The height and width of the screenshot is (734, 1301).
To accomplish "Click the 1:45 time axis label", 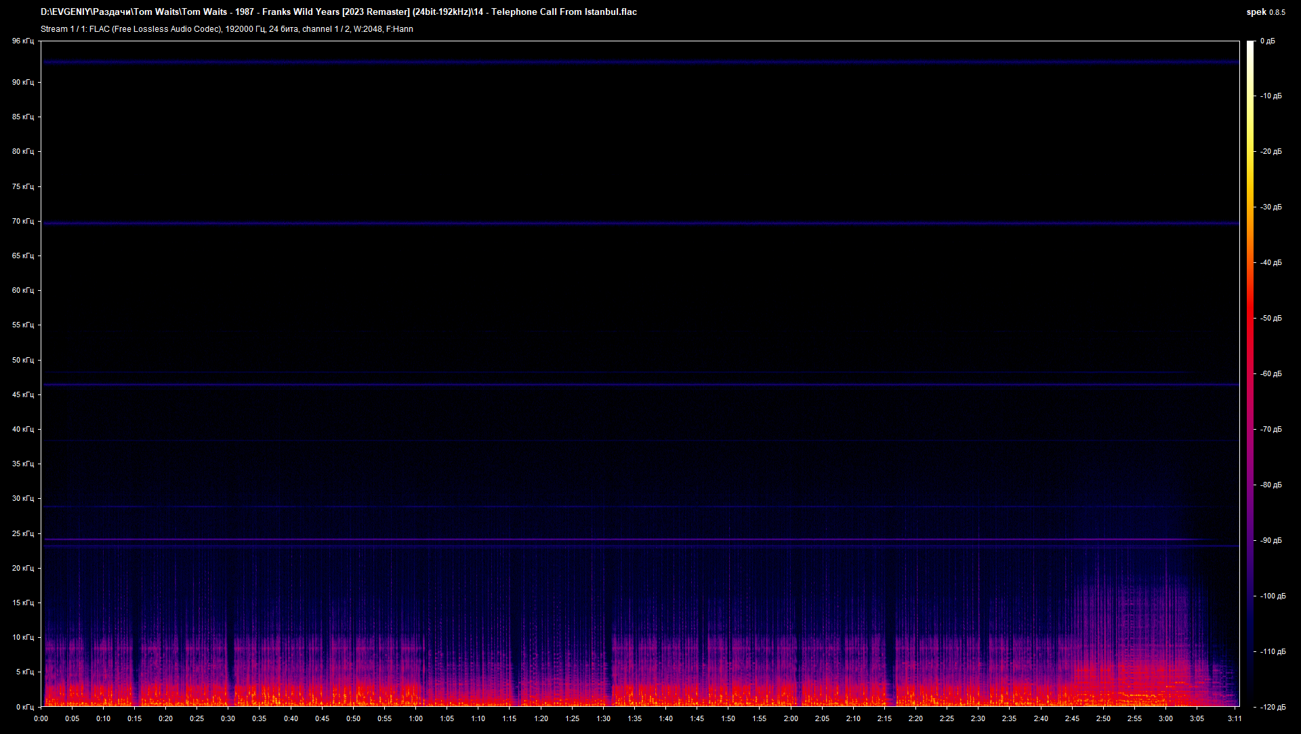I will (697, 719).
